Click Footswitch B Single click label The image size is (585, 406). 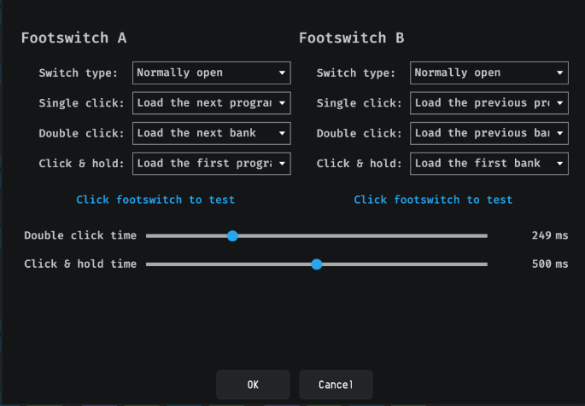pos(360,103)
